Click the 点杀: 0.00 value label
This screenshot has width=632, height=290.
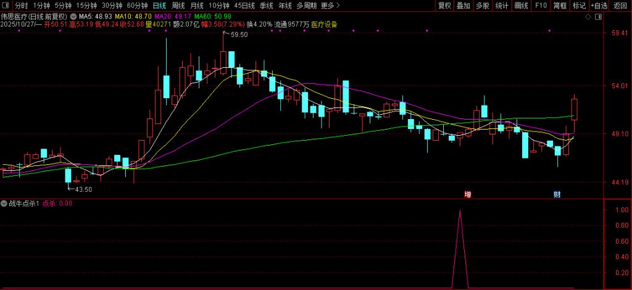pos(57,204)
